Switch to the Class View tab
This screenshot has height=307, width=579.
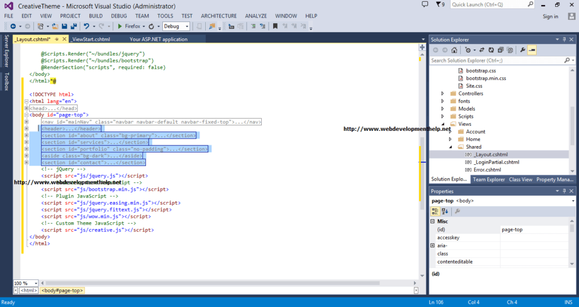[x=520, y=179]
